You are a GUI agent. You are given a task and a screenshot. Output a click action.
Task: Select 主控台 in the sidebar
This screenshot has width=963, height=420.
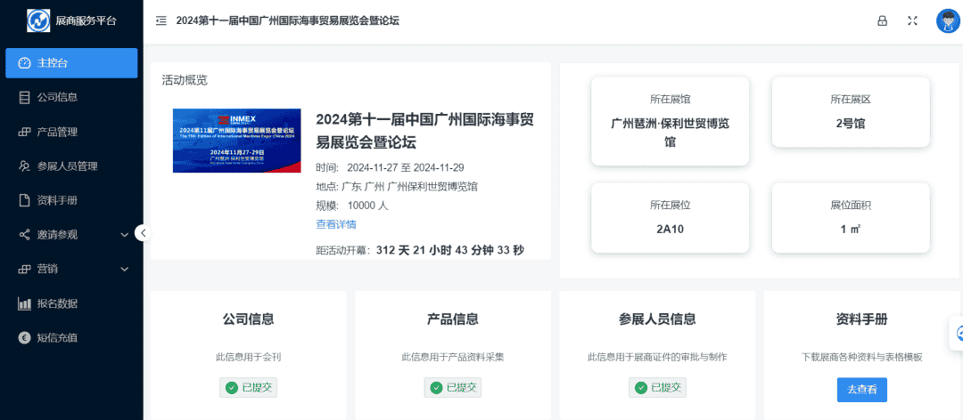pos(71,63)
